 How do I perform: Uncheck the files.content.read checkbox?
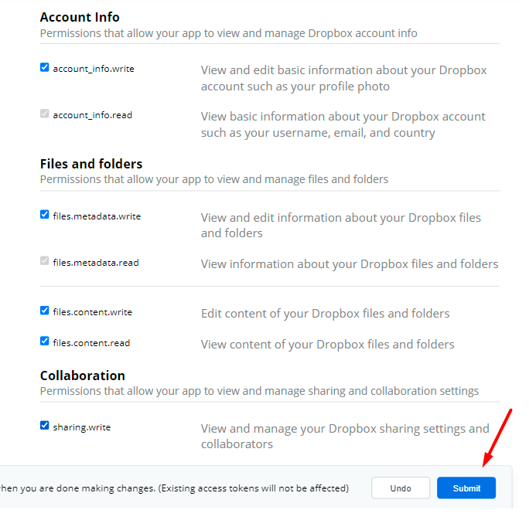click(45, 342)
